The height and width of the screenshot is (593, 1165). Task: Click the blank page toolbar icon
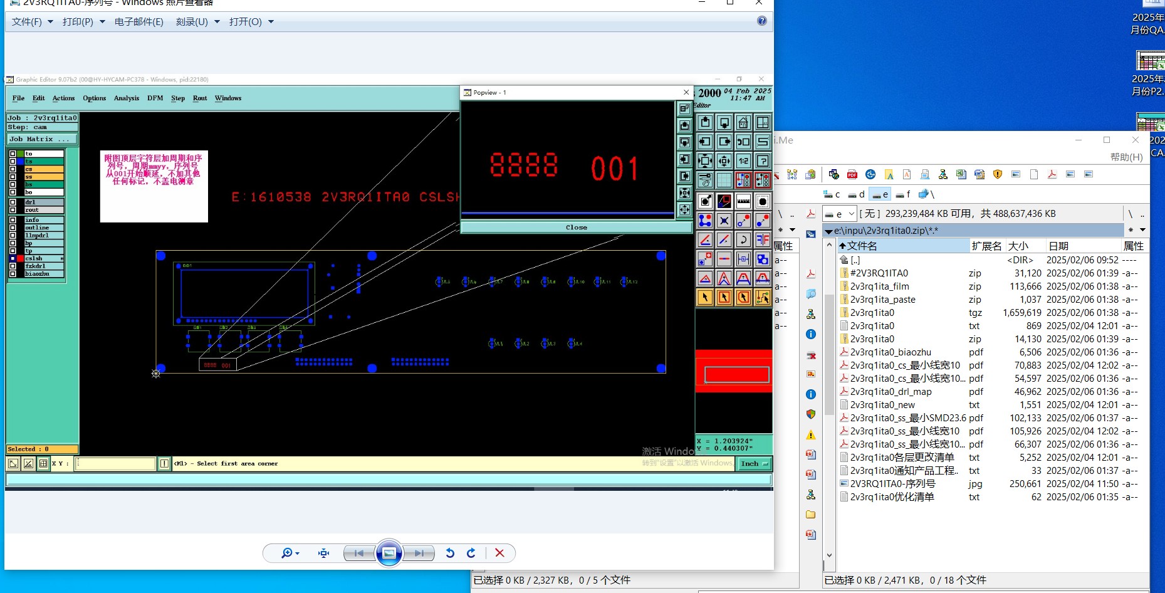point(1034,174)
